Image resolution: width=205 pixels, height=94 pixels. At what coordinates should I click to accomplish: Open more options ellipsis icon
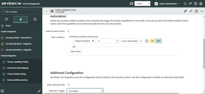click(202, 11)
